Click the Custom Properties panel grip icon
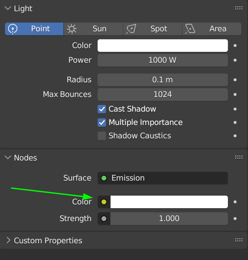This screenshot has height=260, width=248. 239,240
